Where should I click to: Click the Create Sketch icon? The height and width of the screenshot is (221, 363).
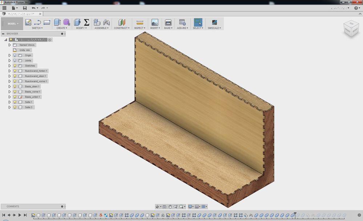pos(28,22)
